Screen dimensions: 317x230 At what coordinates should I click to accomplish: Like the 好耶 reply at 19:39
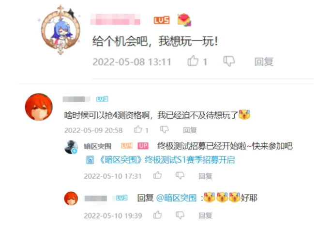[x=157, y=215]
